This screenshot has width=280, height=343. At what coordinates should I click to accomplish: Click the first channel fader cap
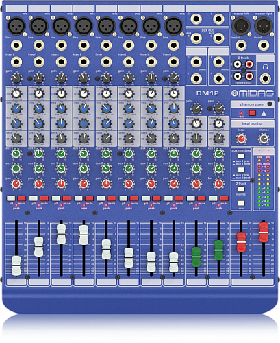click(16, 265)
